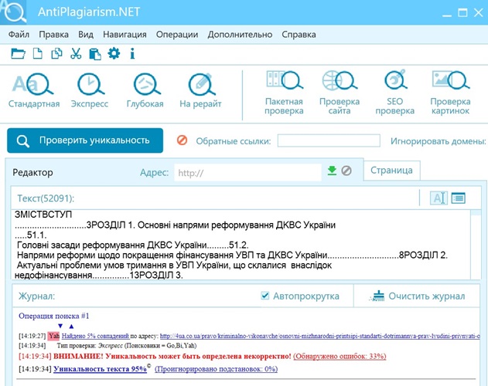
Task: Click the ЗМІСТВСТУП line in editor
Action: tap(43, 215)
